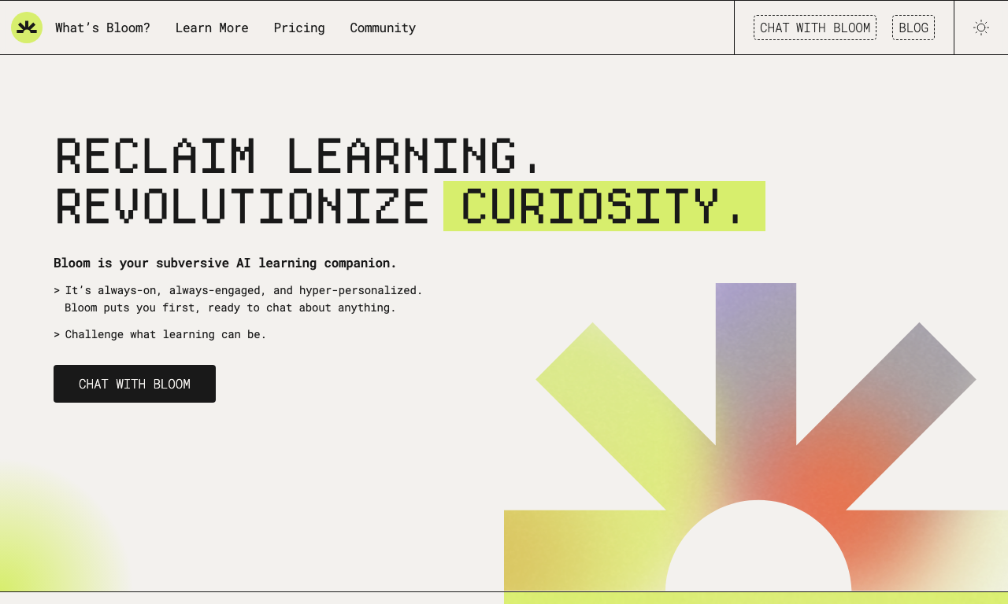Click the orange-red center of bloom graphic

(x=819, y=495)
